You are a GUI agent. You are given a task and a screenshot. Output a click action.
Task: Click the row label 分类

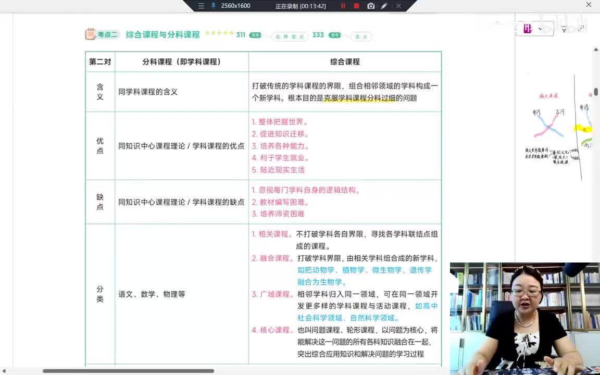click(x=100, y=294)
